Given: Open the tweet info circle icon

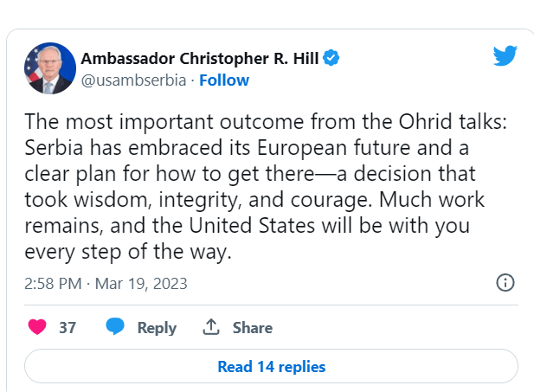Looking at the screenshot, I should click(505, 283).
